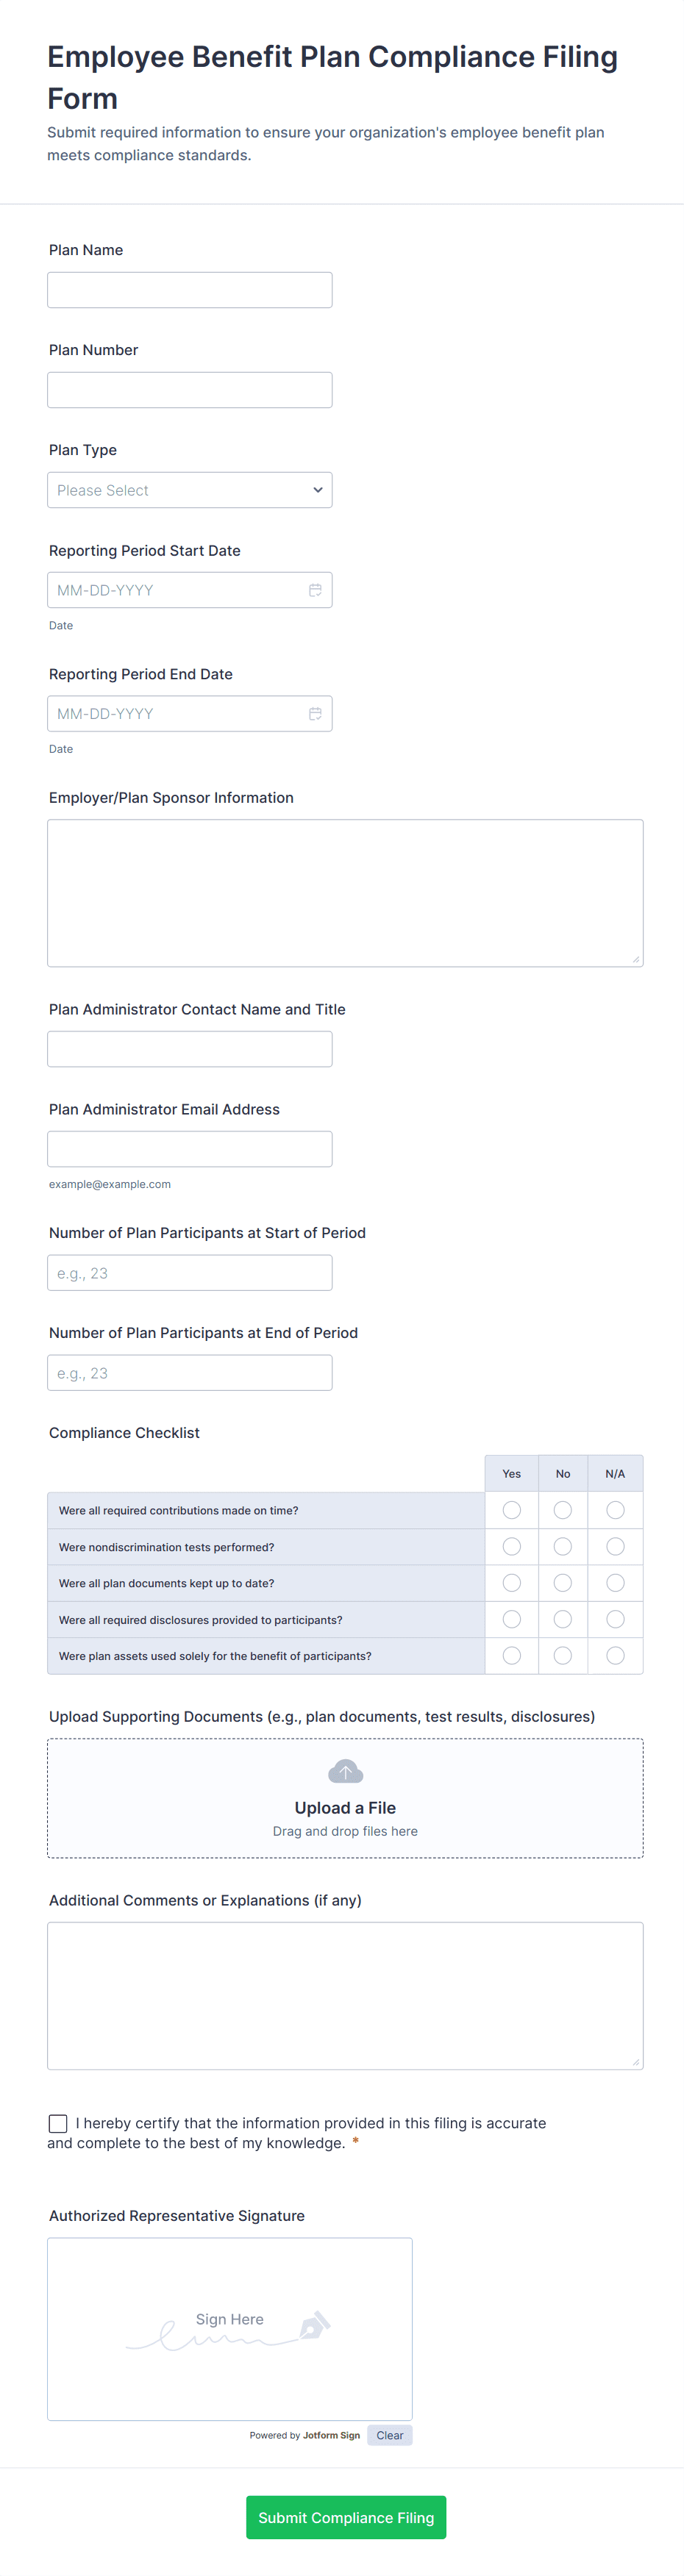Click the Plan Name input field
684x2576 pixels.
190,290
